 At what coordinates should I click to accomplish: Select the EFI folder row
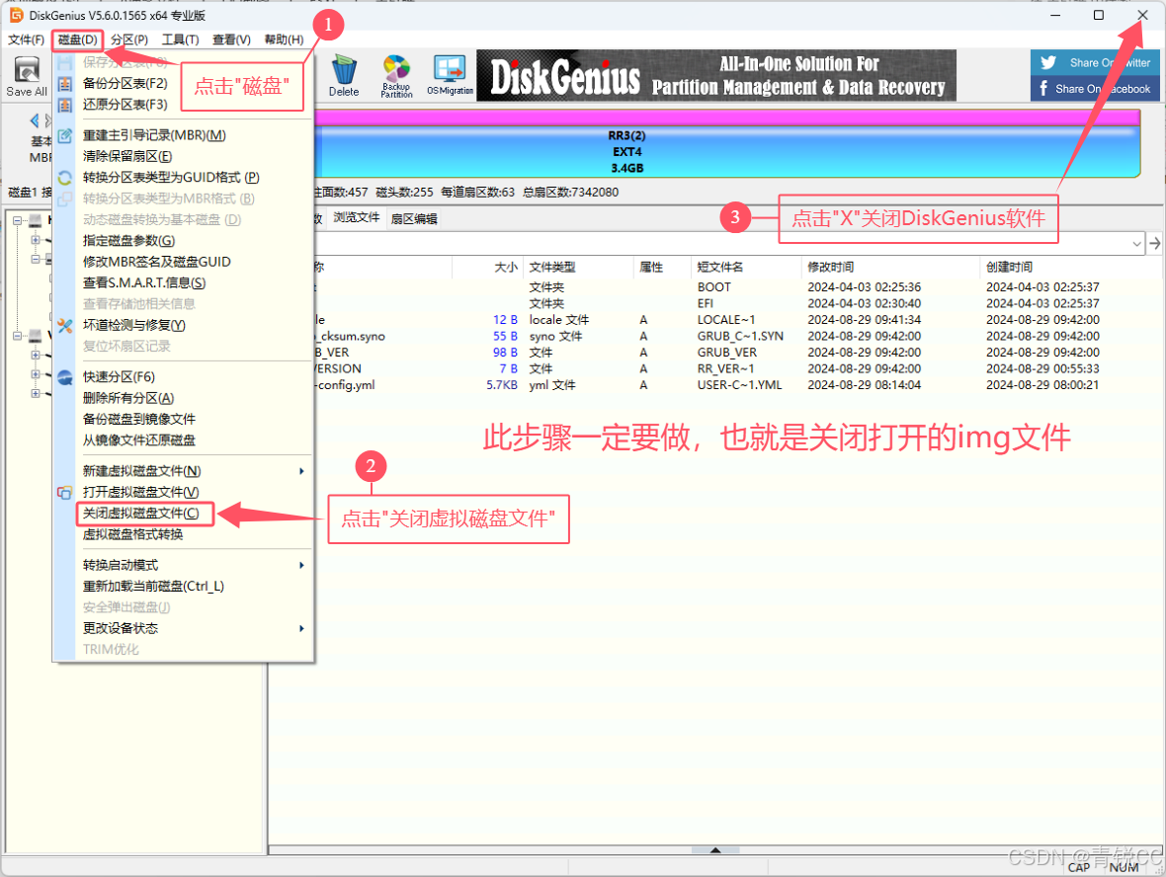[713, 304]
